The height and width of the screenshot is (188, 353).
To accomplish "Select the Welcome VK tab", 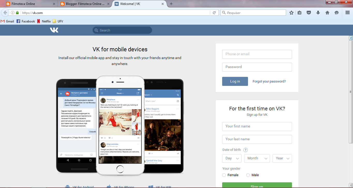I will click(x=140, y=4).
